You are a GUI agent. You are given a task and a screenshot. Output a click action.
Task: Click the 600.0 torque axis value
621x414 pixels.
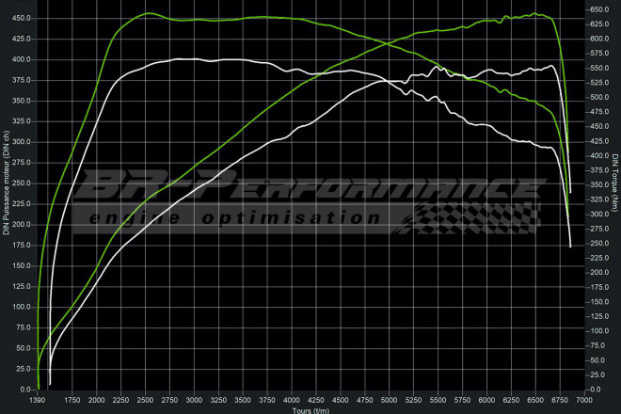(599, 39)
